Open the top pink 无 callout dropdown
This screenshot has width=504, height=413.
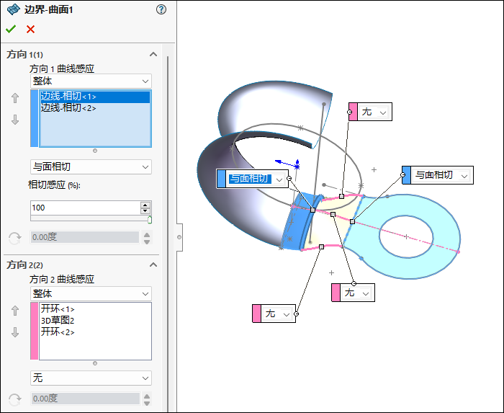(383, 112)
